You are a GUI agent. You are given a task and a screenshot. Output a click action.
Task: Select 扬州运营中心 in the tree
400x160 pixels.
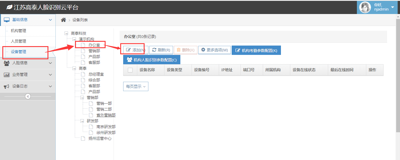(x=100, y=138)
